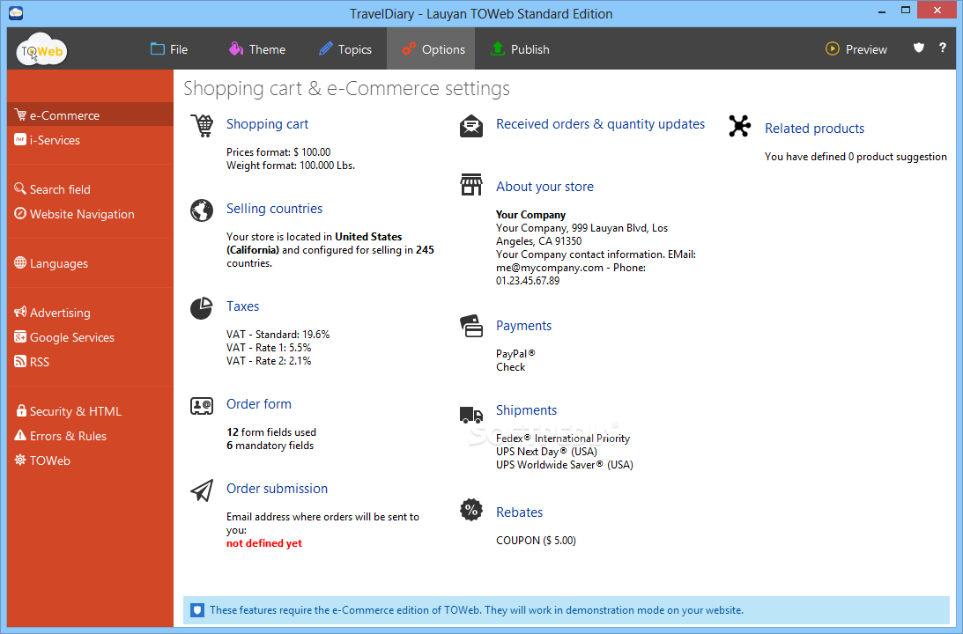Open help via question mark icon

coord(942,48)
